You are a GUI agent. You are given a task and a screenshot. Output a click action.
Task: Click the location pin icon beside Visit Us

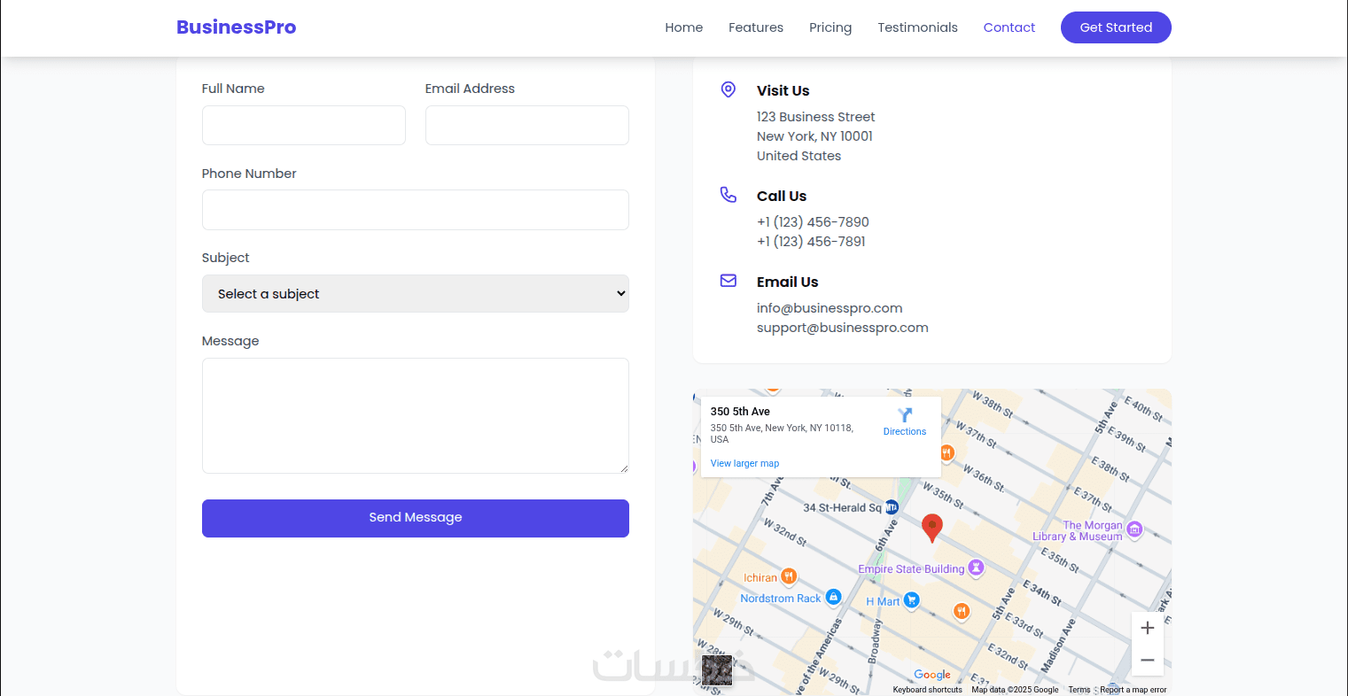click(x=729, y=89)
